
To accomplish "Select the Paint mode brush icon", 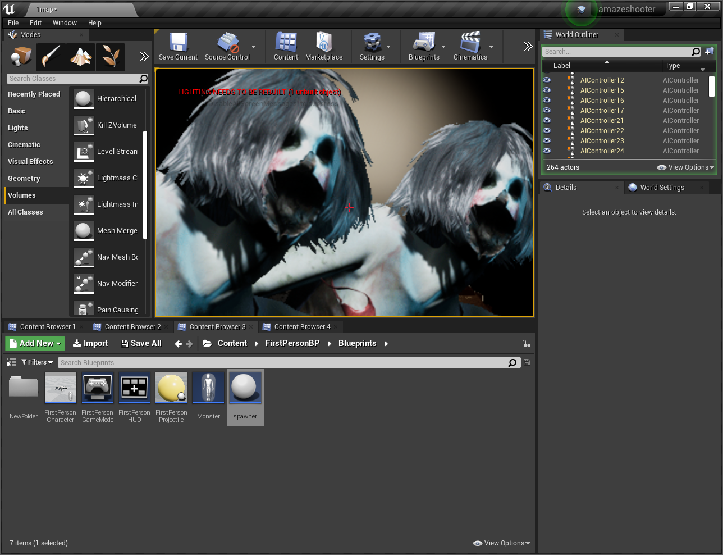I will pos(51,56).
